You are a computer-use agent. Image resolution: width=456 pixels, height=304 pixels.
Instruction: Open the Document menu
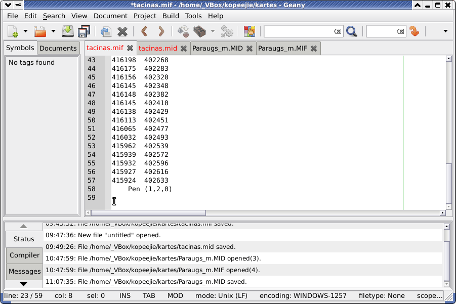[110, 16]
